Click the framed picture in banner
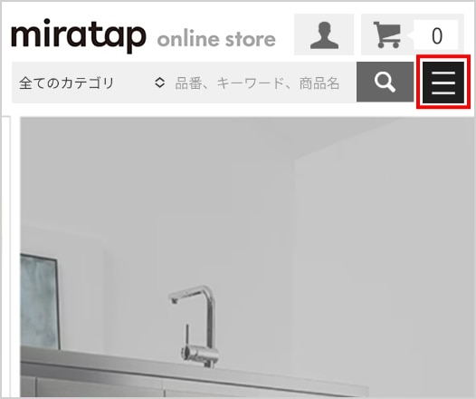The width and height of the screenshot is (476, 399). (x=40, y=302)
